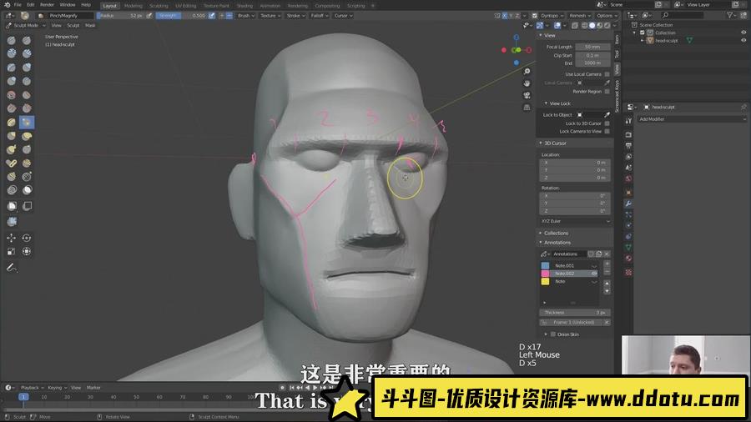The width and height of the screenshot is (751, 422).
Task: Select the Draw Sharp brush
Action: (27, 41)
